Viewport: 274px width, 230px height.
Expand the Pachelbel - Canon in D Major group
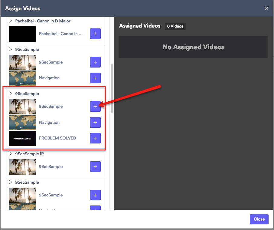pyautogui.click(x=10, y=21)
